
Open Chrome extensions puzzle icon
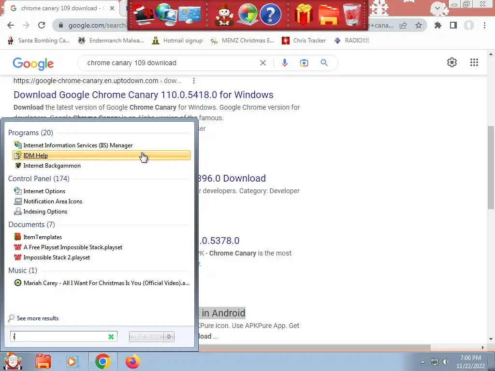(x=437, y=25)
